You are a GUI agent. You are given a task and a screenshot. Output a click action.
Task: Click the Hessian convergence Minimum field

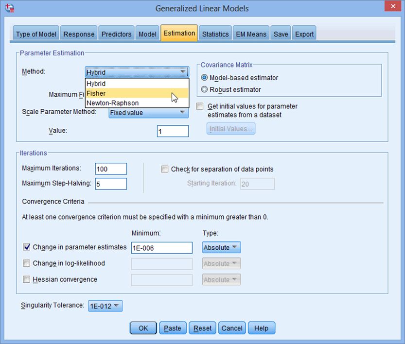tap(162, 280)
